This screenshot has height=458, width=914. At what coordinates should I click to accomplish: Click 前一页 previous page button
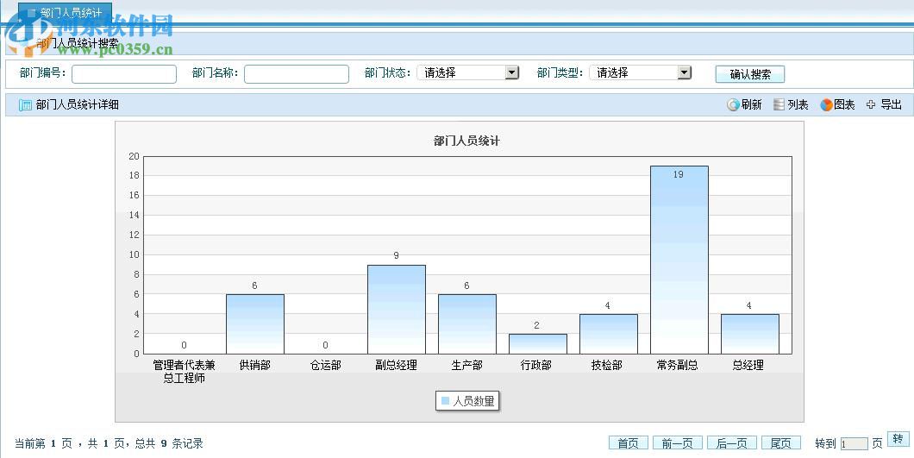click(x=678, y=443)
